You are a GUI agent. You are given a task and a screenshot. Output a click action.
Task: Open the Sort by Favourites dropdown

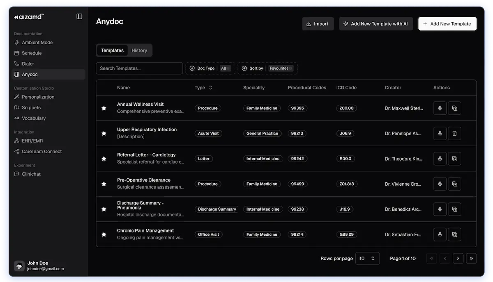click(267, 68)
